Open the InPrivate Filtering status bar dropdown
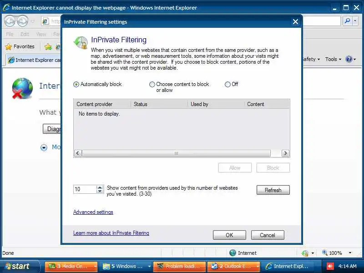The width and height of the screenshot is (364, 273). [313, 253]
